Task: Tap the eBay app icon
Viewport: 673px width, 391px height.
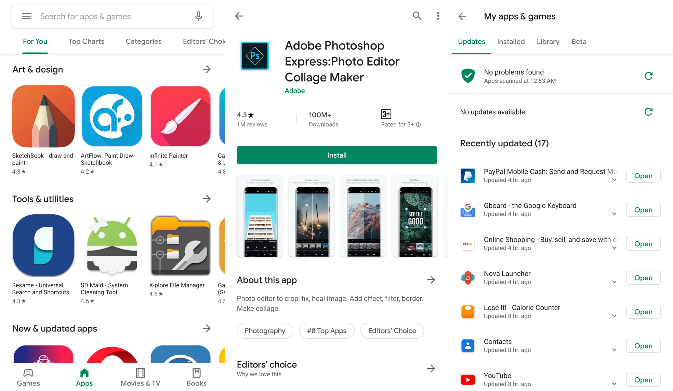Action: [x=468, y=244]
